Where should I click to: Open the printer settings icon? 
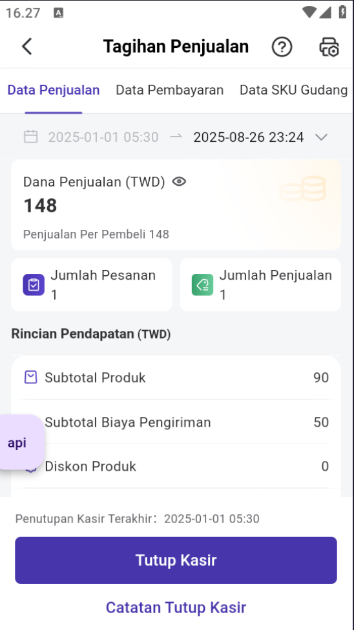tap(329, 47)
